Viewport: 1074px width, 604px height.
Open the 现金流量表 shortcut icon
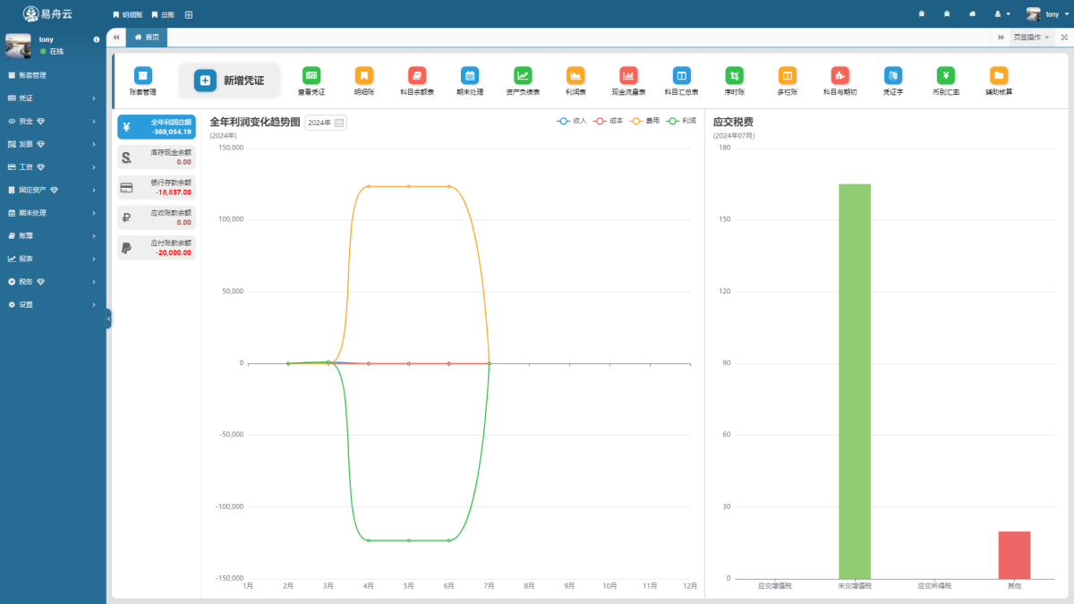(628, 76)
